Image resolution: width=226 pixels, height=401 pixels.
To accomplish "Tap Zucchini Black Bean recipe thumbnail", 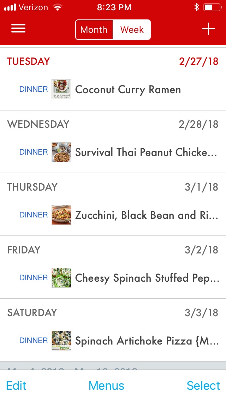I will (x=61, y=215).
